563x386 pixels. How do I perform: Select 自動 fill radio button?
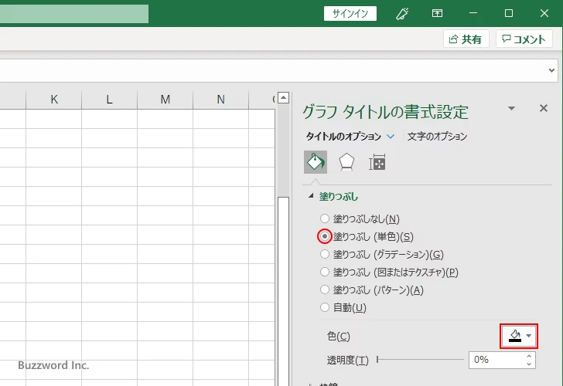(326, 307)
